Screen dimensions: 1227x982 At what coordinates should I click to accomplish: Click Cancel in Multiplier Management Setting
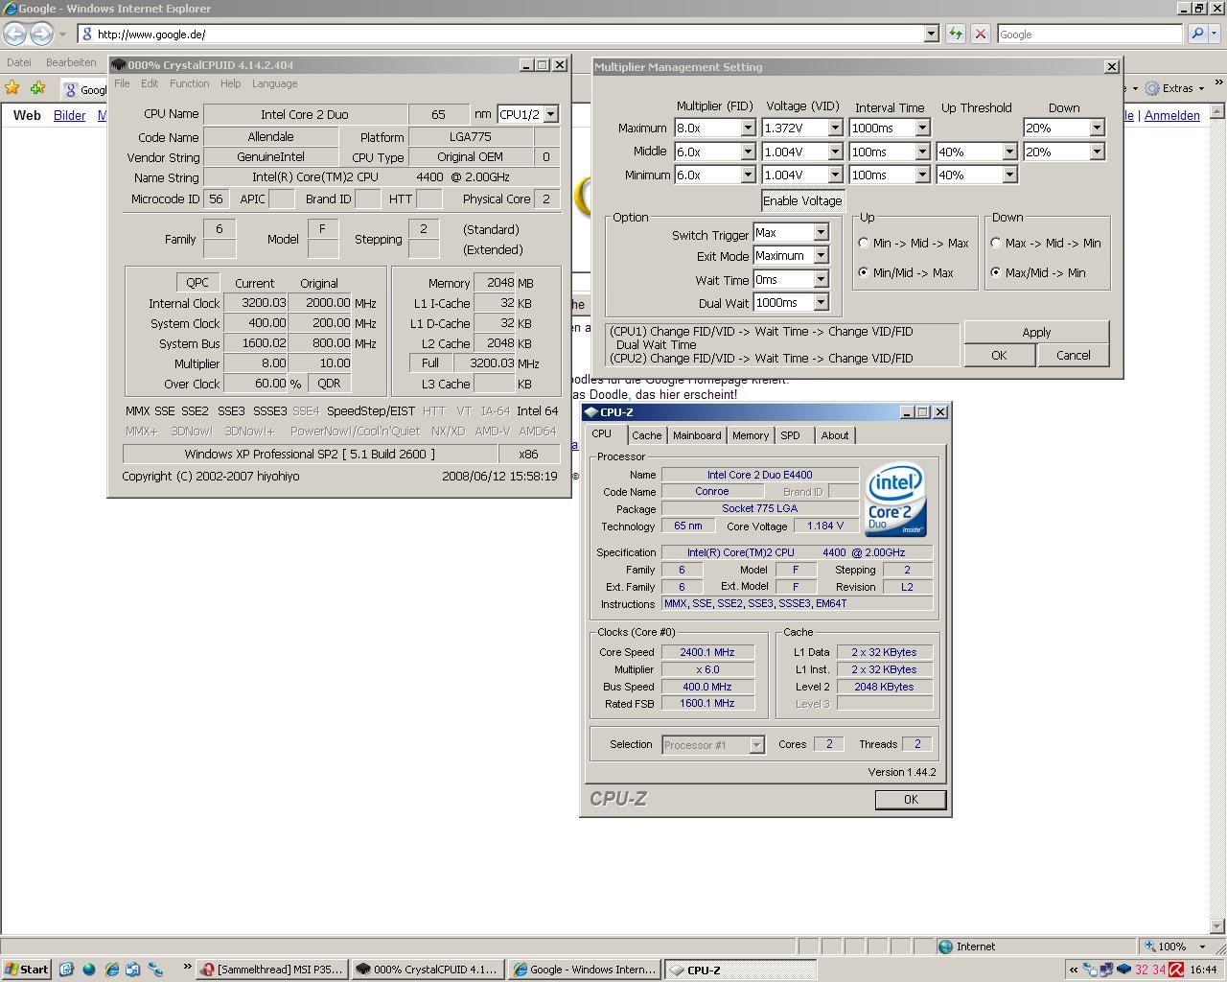click(x=1073, y=355)
